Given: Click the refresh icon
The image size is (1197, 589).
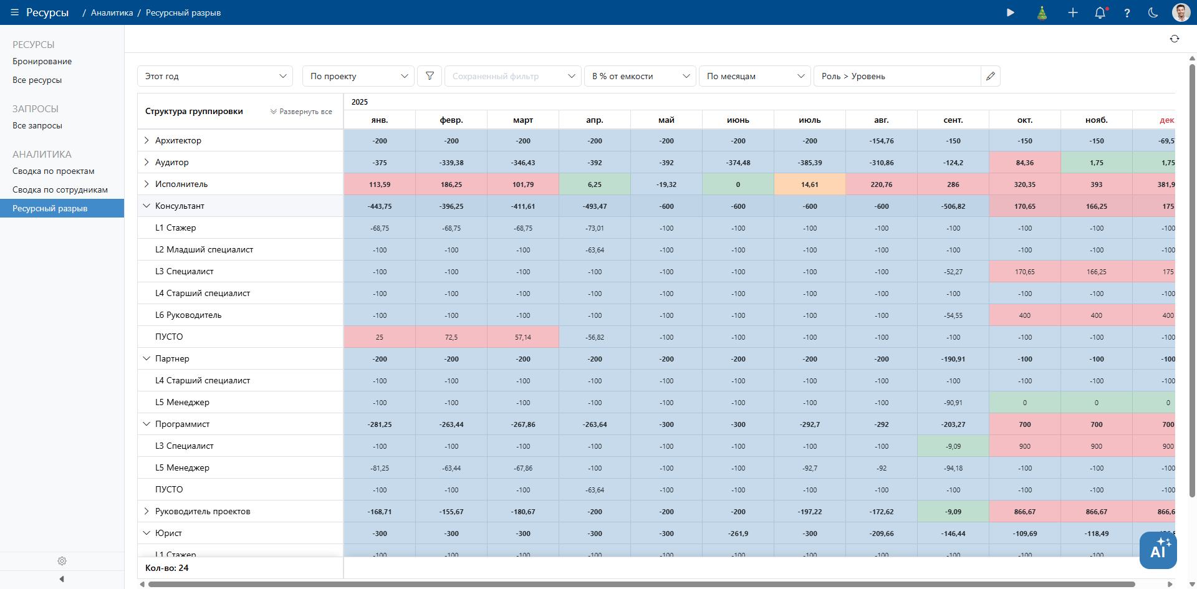Looking at the screenshot, I should (1175, 39).
